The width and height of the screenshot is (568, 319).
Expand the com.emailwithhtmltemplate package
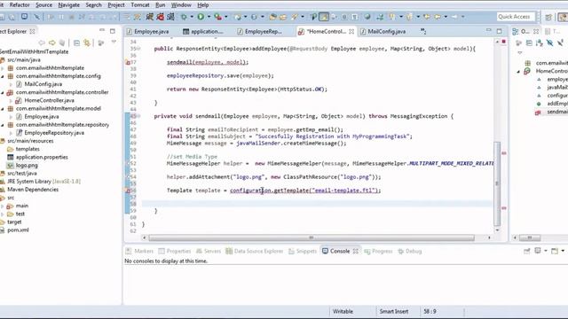2,68
